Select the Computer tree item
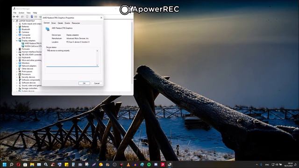The height and width of the screenshot is (168, 299). click(x=26, y=35)
